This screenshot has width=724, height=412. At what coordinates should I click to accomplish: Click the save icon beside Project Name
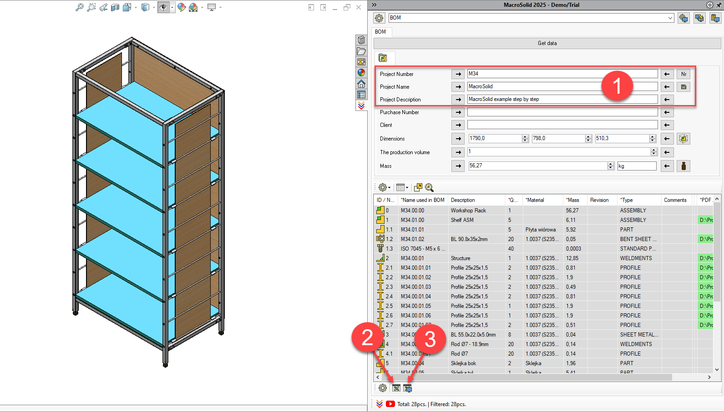(x=683, y=87)
